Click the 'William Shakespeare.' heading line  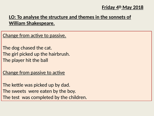click(x=32, y=23)
